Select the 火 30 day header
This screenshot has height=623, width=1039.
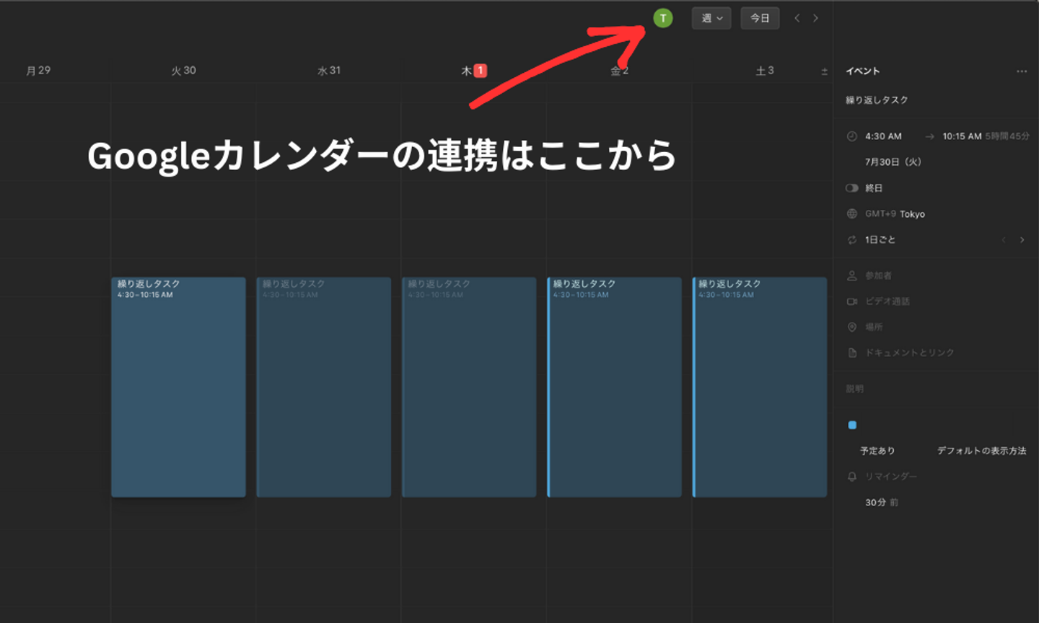pyautogui.click(x=183, y=71)
